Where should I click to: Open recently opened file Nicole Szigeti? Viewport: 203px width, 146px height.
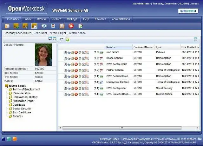pyautogui.click(x=58, y=33)
